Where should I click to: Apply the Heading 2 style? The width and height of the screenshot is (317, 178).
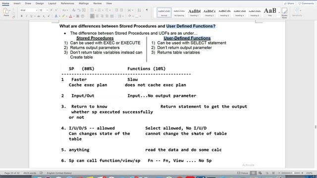(210, 12)
